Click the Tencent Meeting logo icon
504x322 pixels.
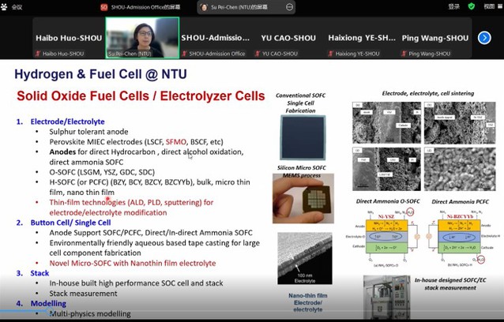[x=6, y=6]
